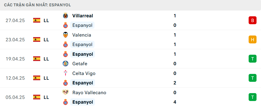Screen dimensions: 261x106
Task: Click the Các trận gần nhất: Espanyol header
Action: [37, 5]
